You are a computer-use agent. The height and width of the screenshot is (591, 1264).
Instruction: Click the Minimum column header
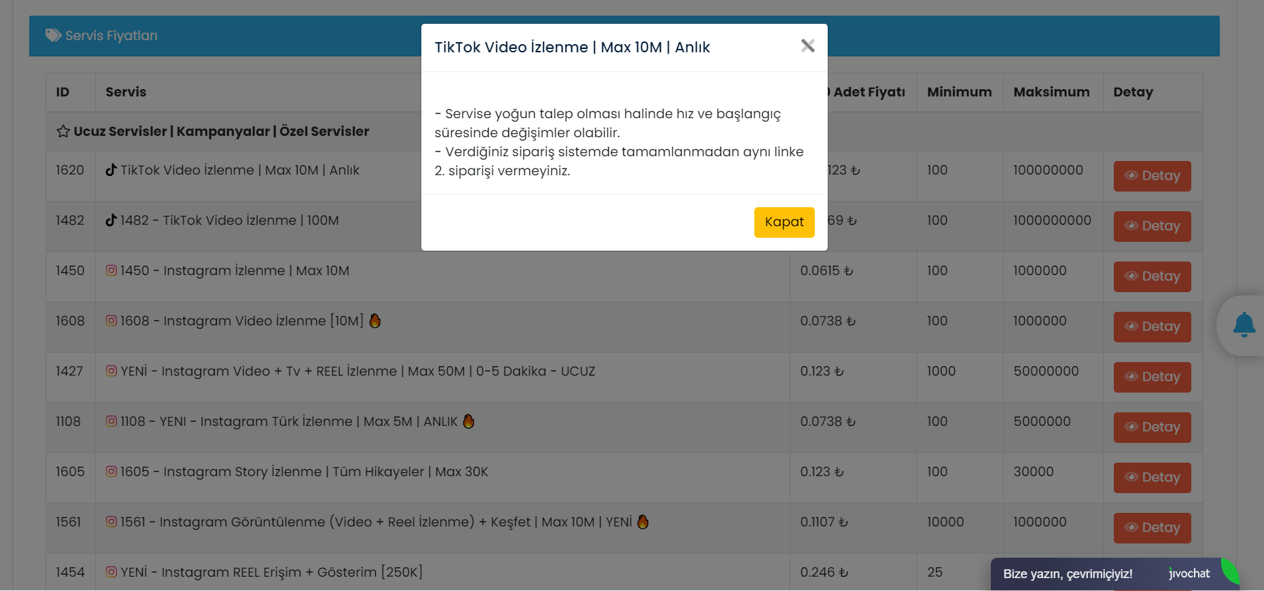pyautogui.click(x=960, y=92)
